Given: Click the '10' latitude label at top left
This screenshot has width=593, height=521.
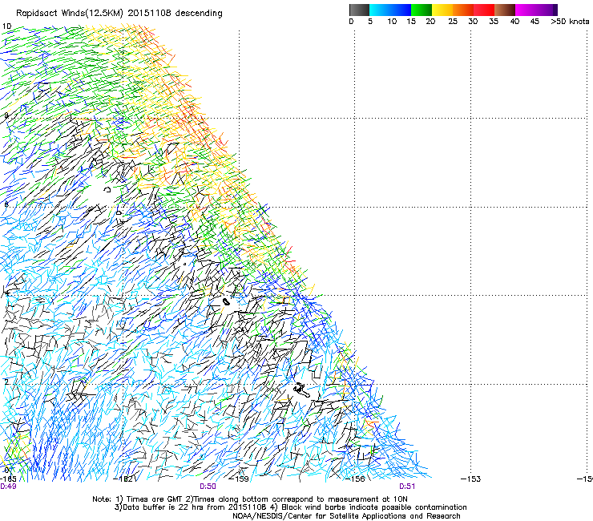Looking at the screenshot, I should [x=6, y=26].
